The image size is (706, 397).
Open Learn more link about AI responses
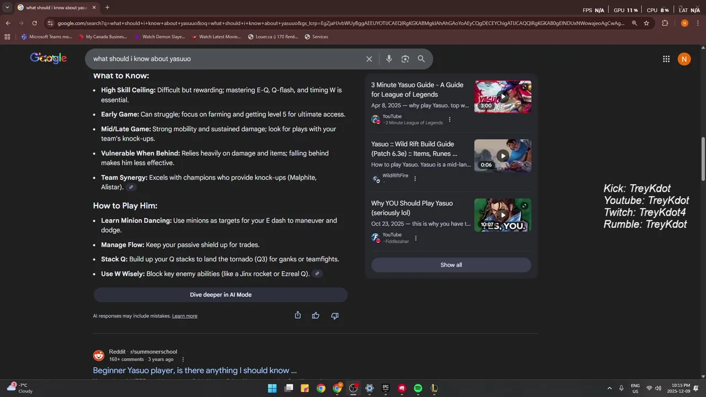(x=185, y=316)
